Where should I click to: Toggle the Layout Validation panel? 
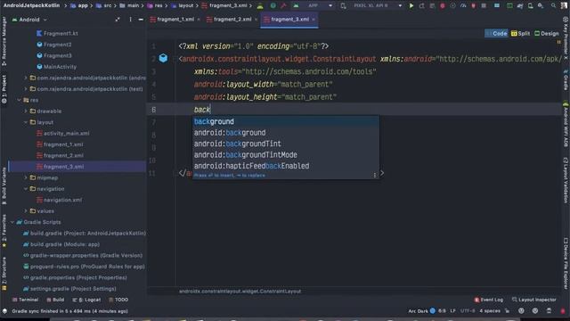(x=566, y=180)
